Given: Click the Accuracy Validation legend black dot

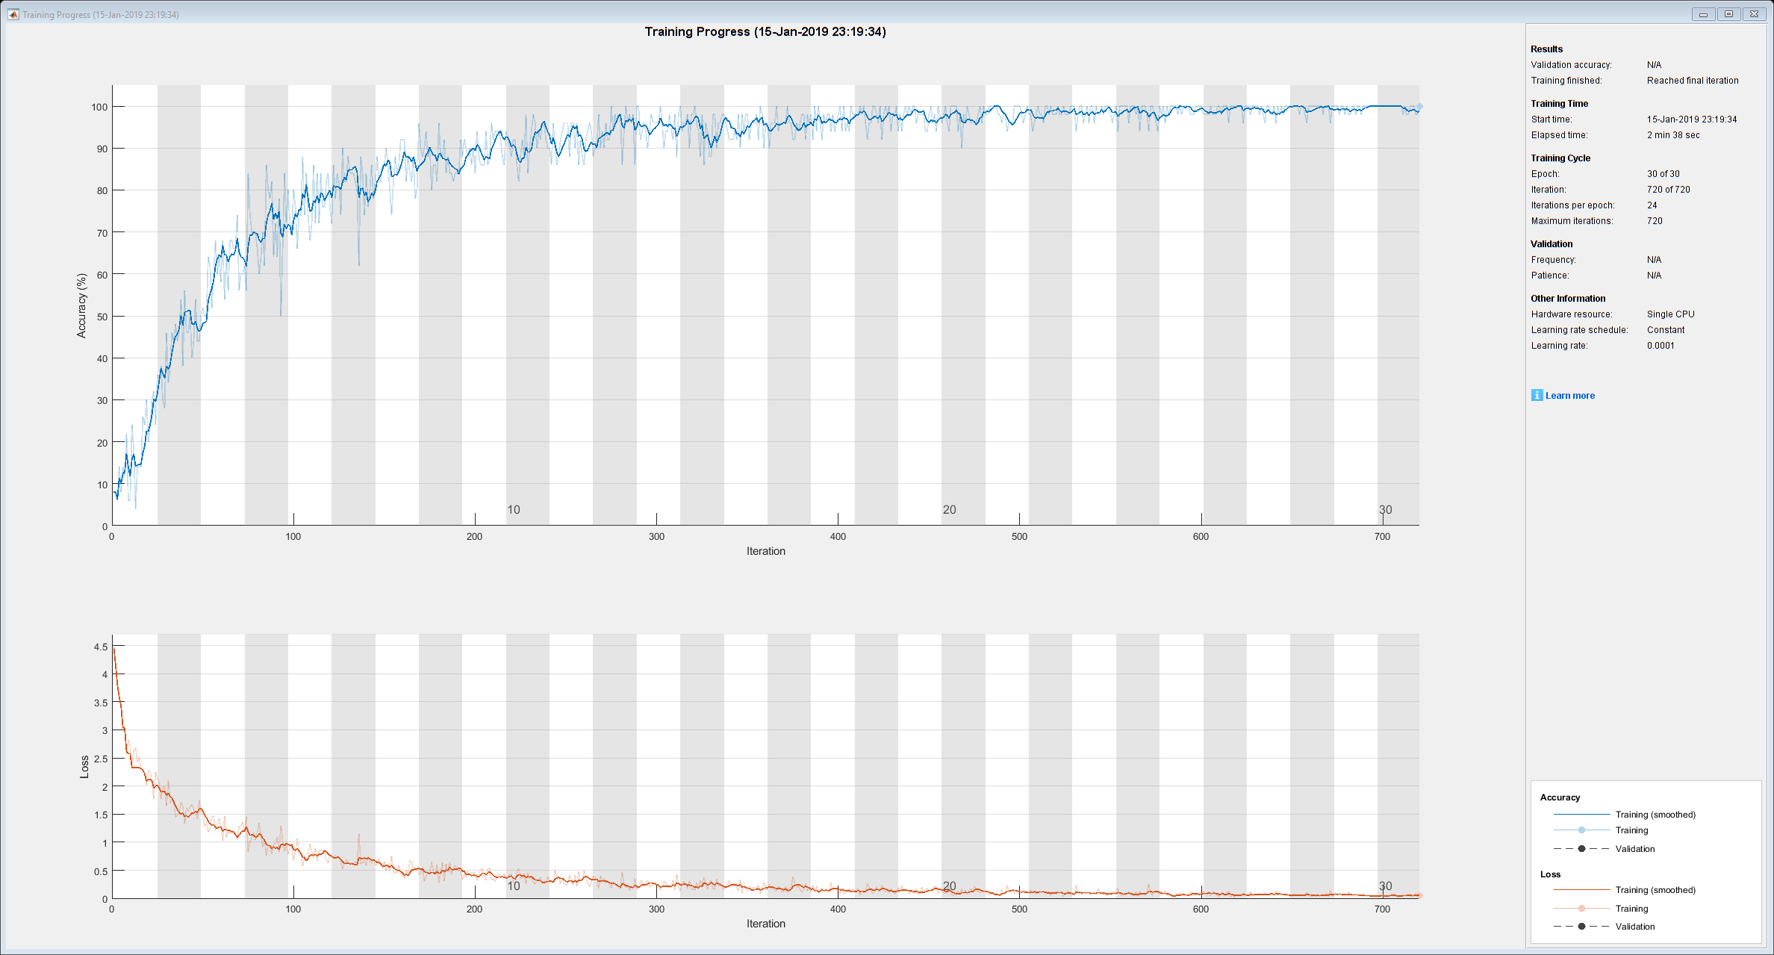Looking at the screenshot, I should coord(1581,849).
